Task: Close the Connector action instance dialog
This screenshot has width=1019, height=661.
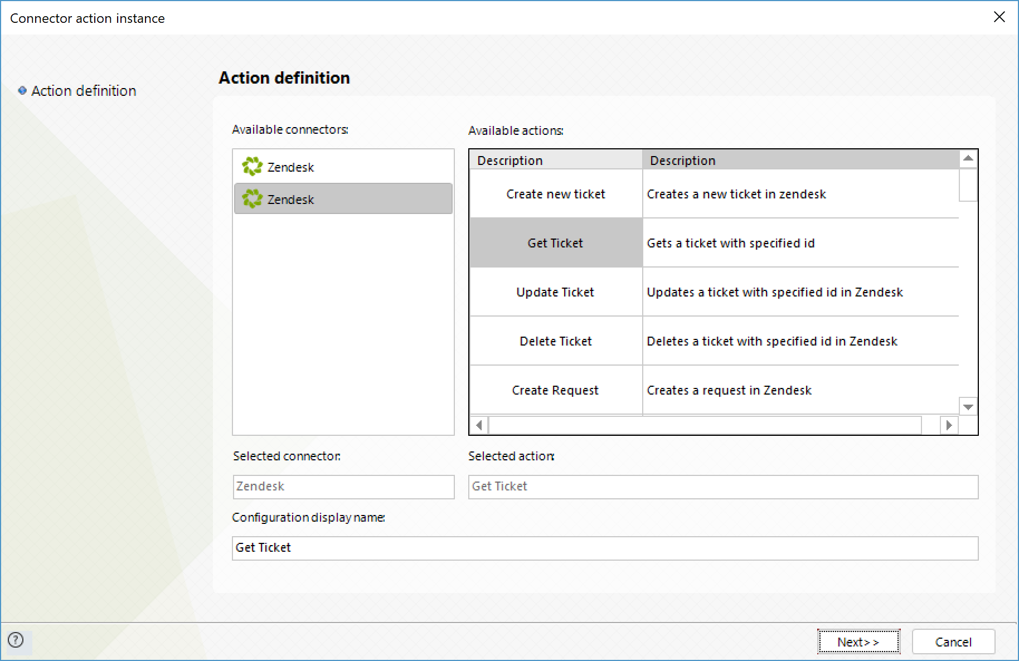Action: (x=999, y=17)
